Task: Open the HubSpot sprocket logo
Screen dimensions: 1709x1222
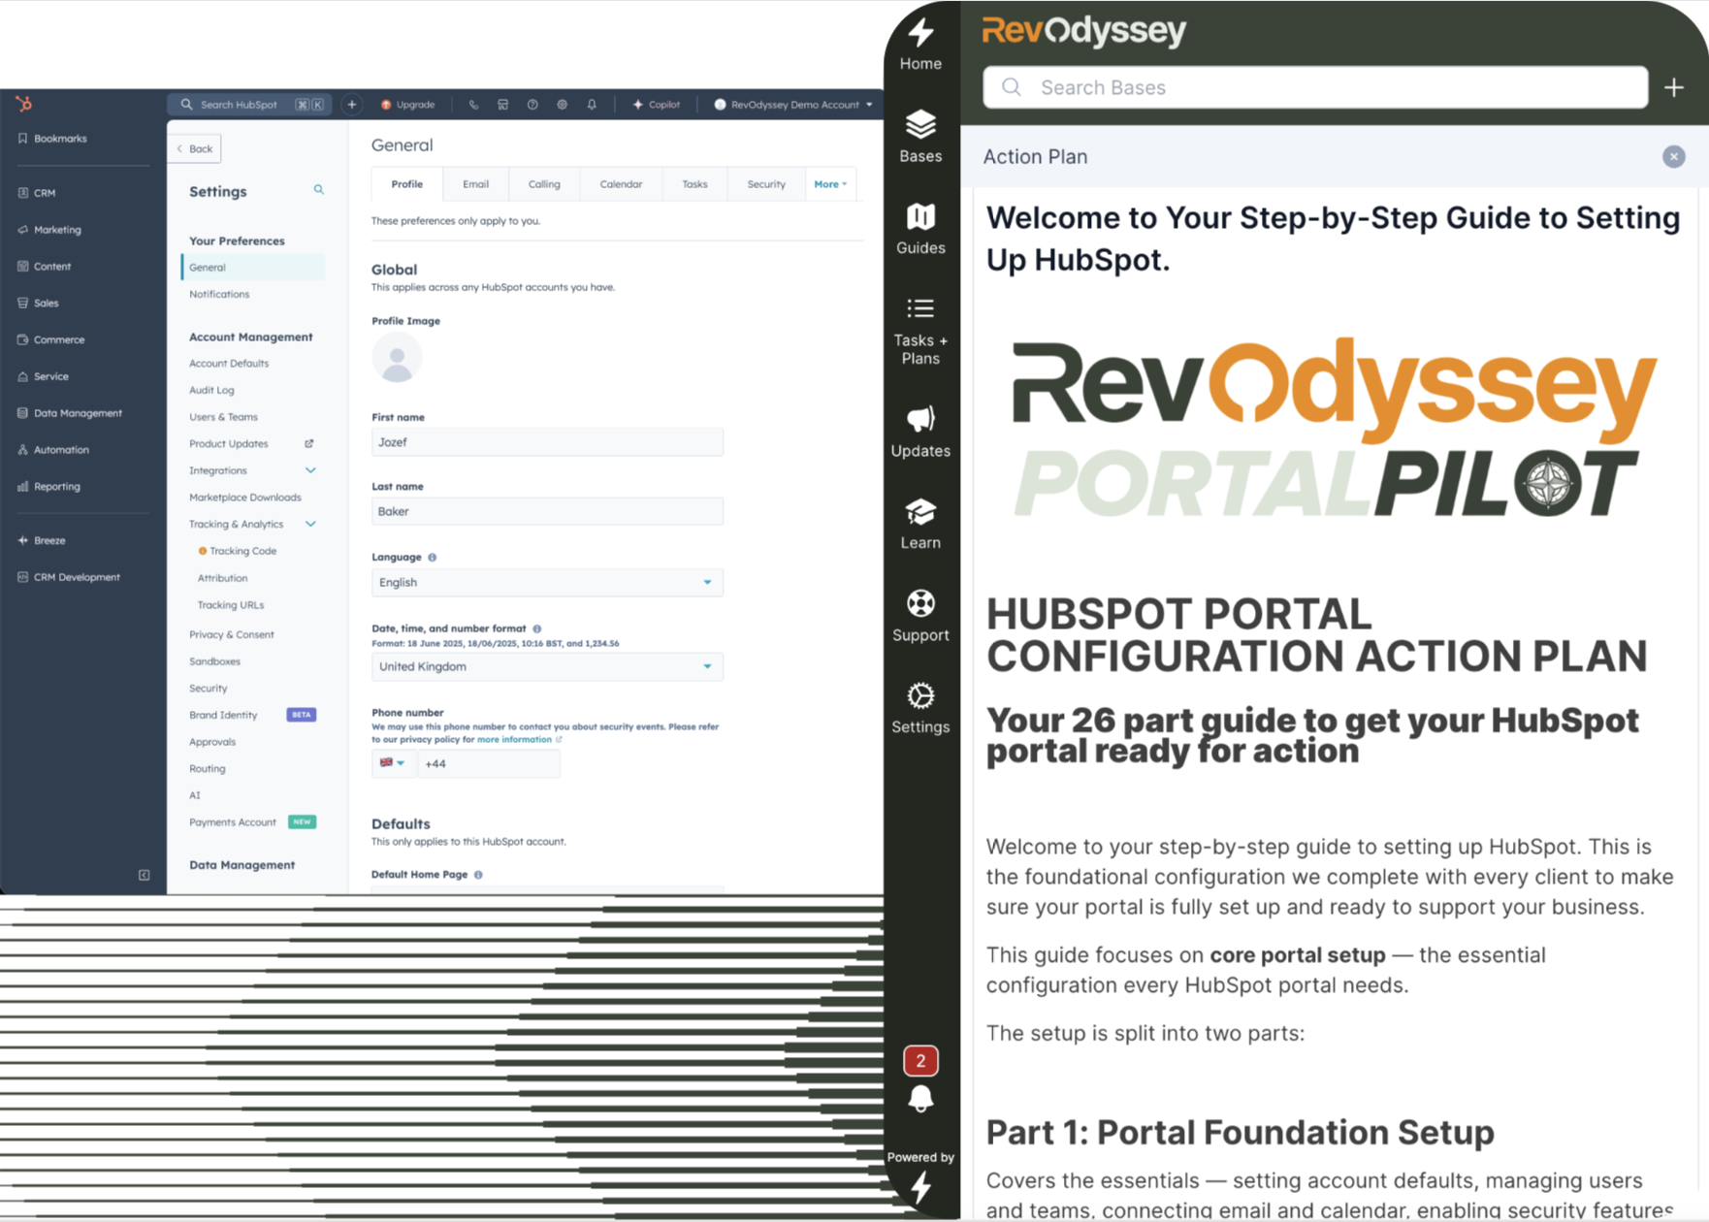Action: (x=23, y=103)
